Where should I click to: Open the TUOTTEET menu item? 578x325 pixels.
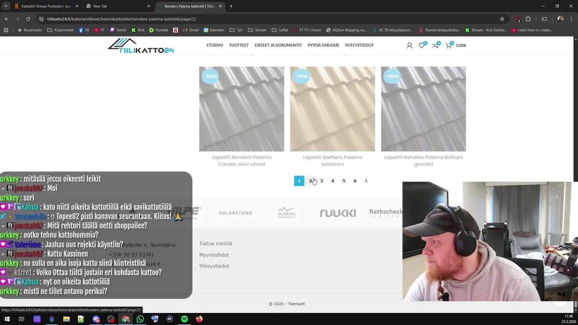pyautogui.click(x=239, y=45)
